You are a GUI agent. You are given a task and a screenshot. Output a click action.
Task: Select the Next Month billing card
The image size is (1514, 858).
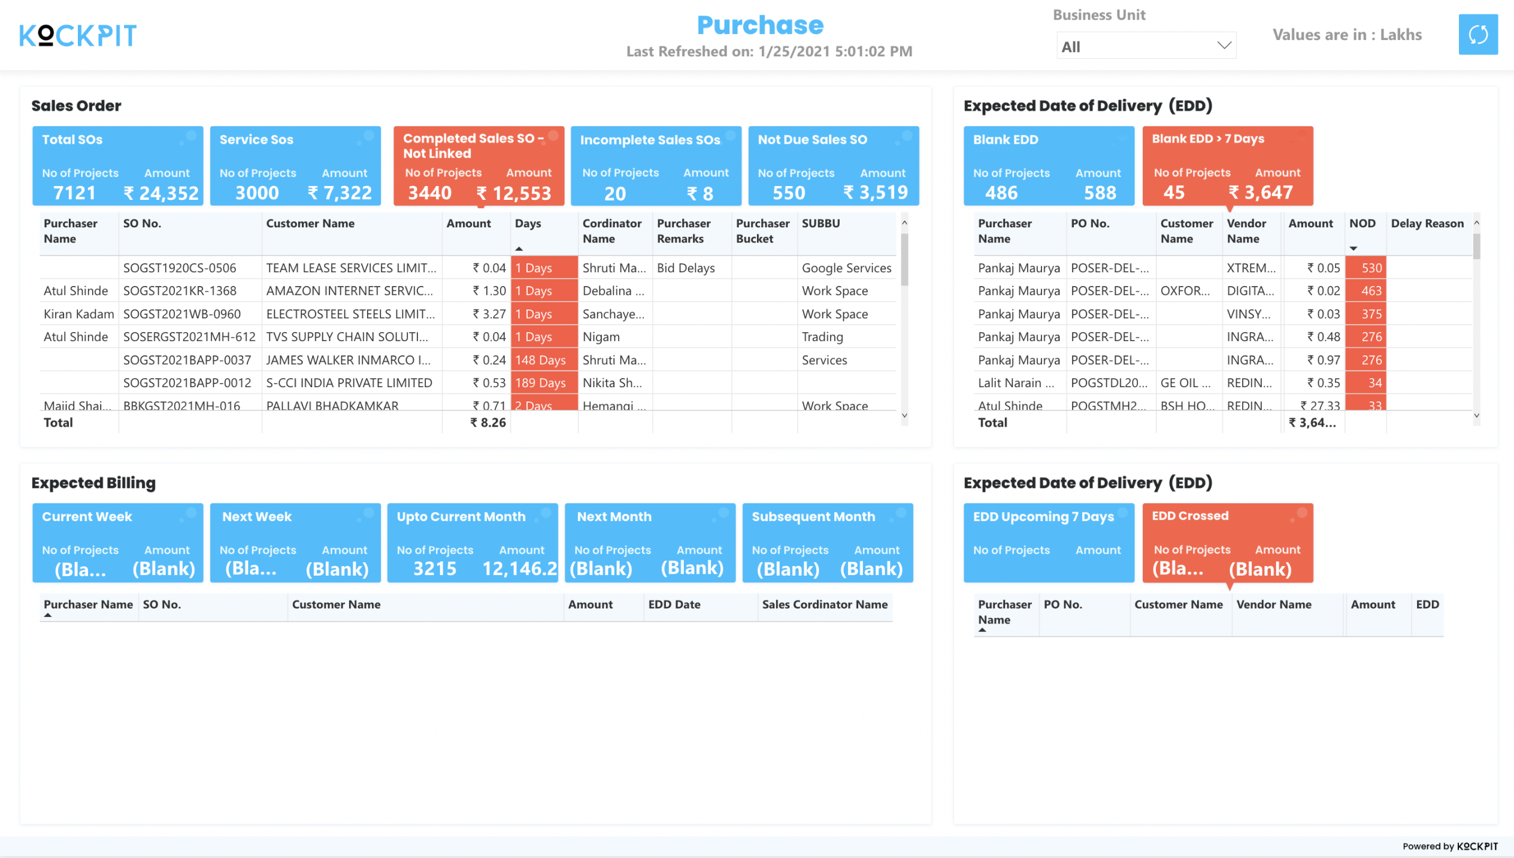[x=650, y=543]
